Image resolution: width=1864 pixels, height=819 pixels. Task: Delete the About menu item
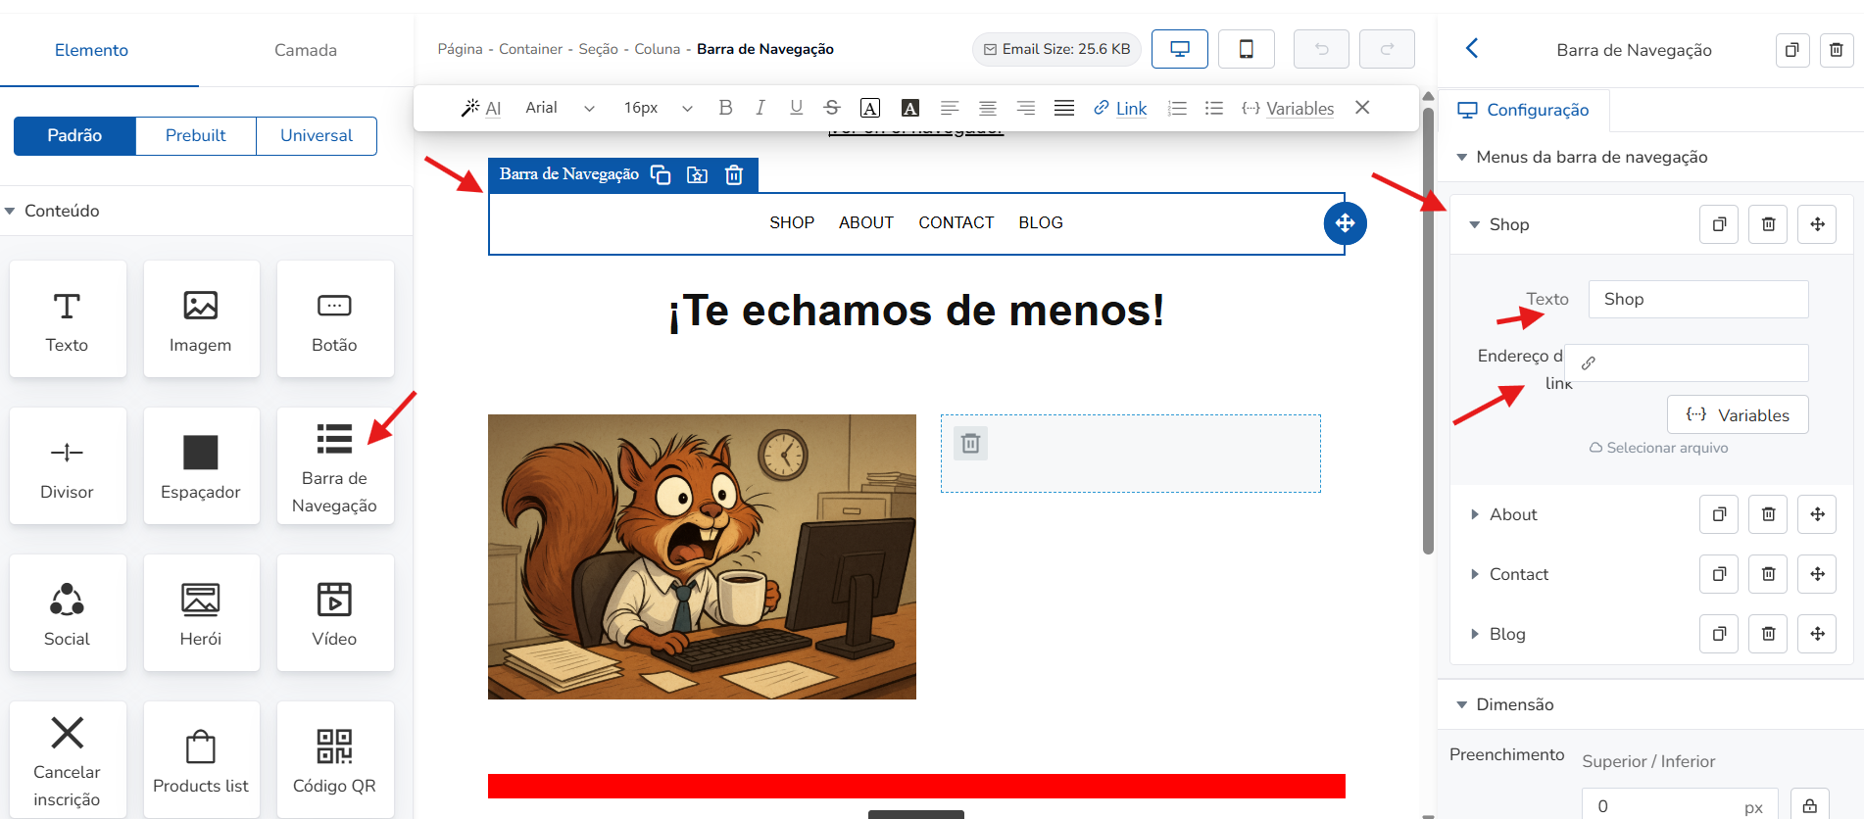[1768, 514]
